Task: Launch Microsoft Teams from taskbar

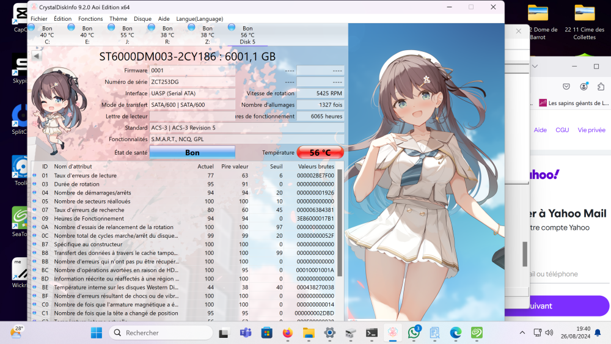Action: coord(246,333)
